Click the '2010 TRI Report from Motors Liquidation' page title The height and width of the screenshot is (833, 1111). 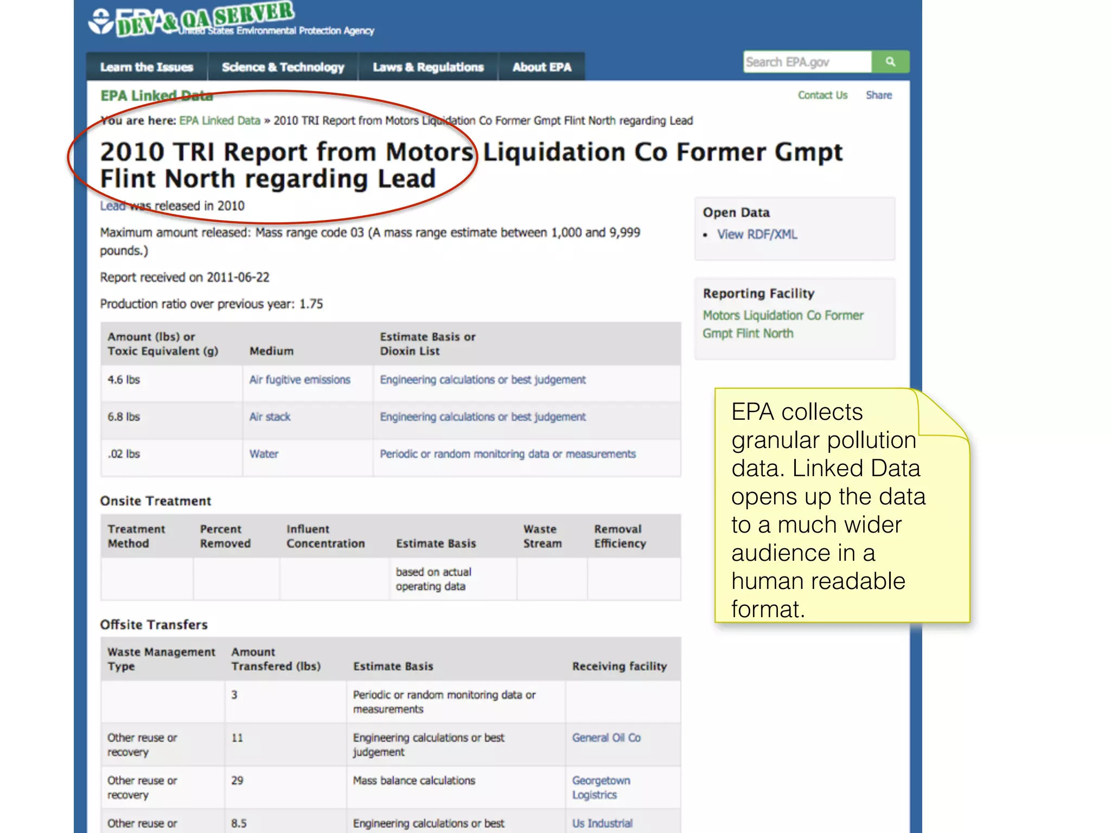pyautogui.click(x=471, y=165)
